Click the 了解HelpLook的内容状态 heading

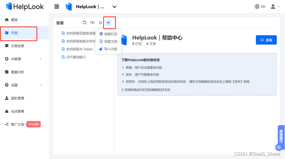point(141,60)
